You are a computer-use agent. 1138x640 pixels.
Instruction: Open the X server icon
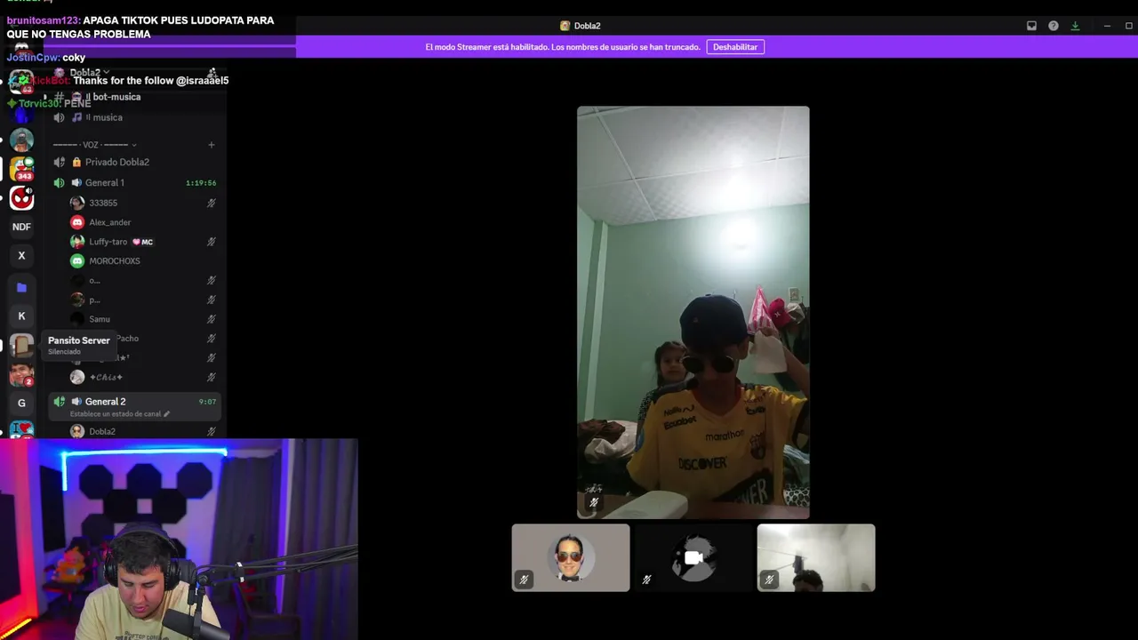coord(21,256)
